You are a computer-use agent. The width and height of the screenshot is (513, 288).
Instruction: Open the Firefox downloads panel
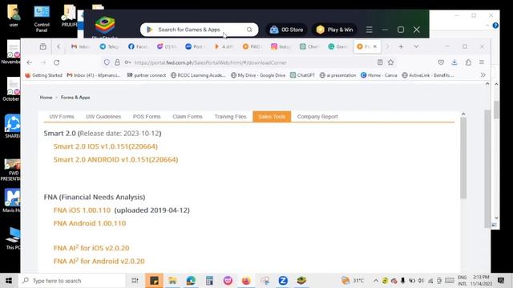(x=454, y=62)
